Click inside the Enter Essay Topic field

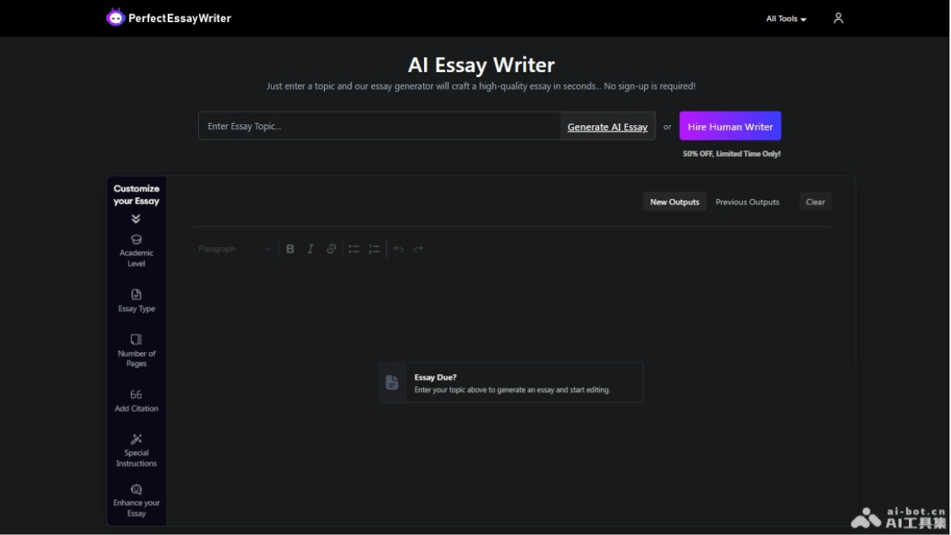357,125
